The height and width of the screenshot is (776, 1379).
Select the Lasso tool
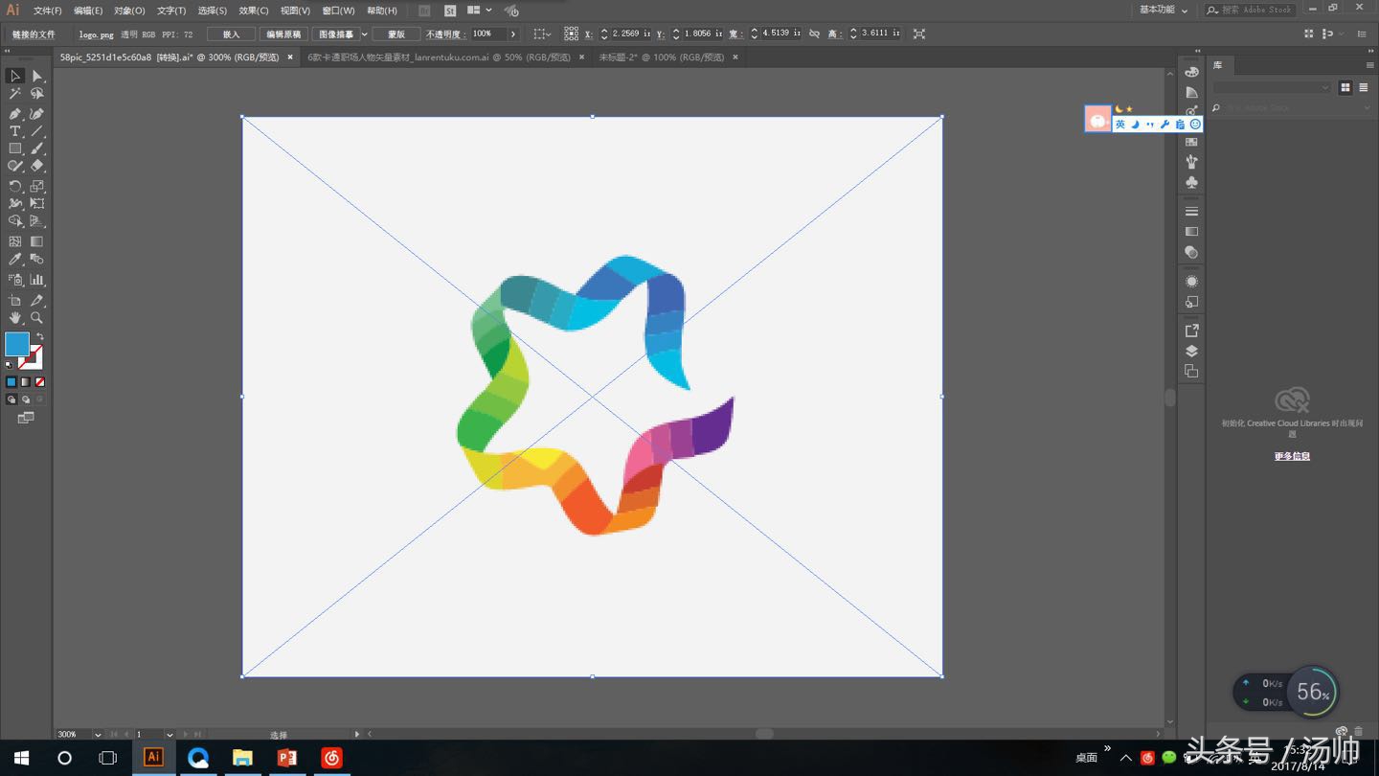pyautogui.click(x=37, y=94)
